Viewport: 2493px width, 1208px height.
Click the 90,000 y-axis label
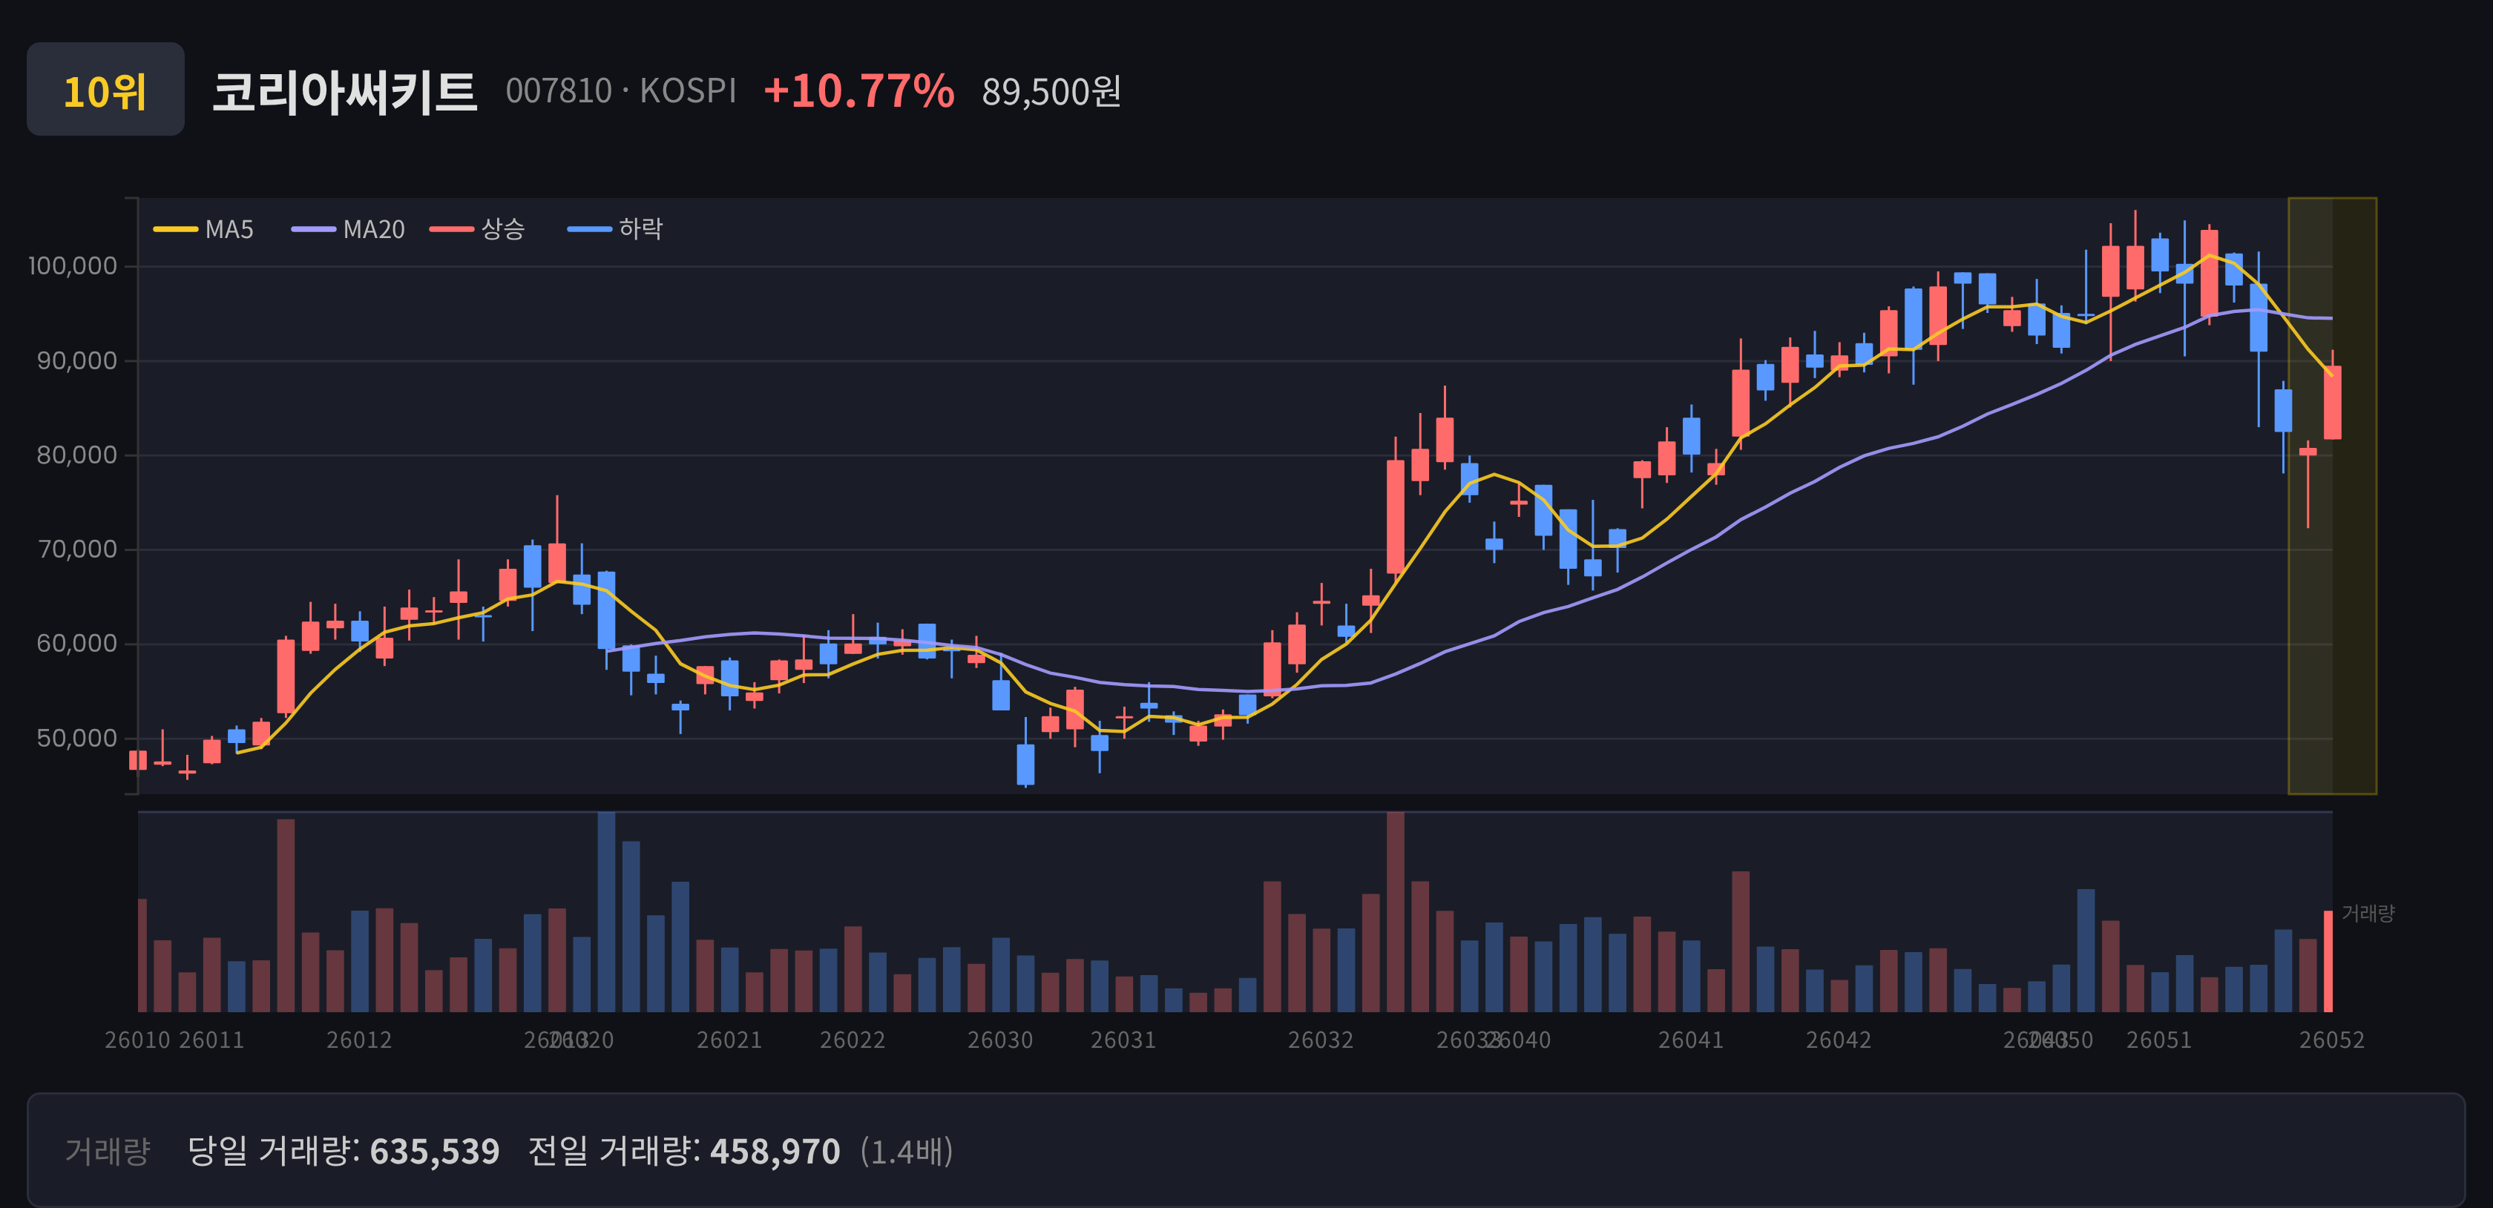coord(76,360)
